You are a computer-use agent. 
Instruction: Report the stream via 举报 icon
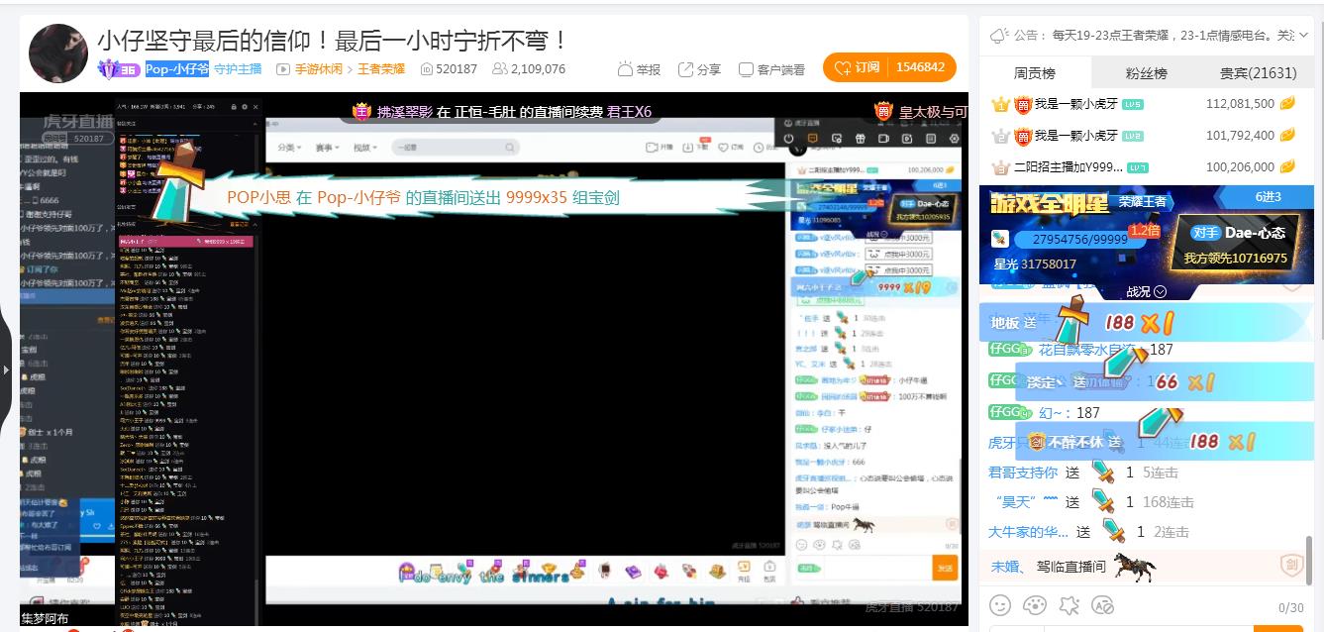click(x=639, y=69)
